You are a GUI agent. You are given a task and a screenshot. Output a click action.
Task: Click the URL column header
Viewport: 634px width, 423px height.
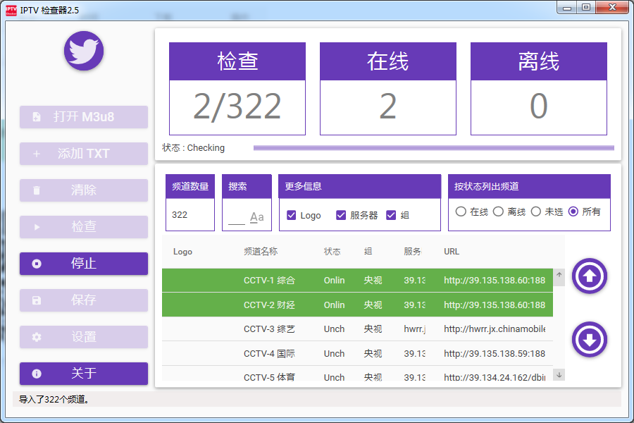pyautogui.click(x=452, y=252)
